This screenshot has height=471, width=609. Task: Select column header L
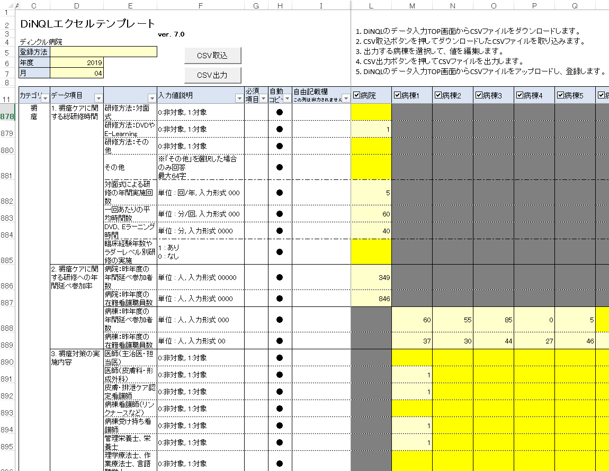click(371, 5)
